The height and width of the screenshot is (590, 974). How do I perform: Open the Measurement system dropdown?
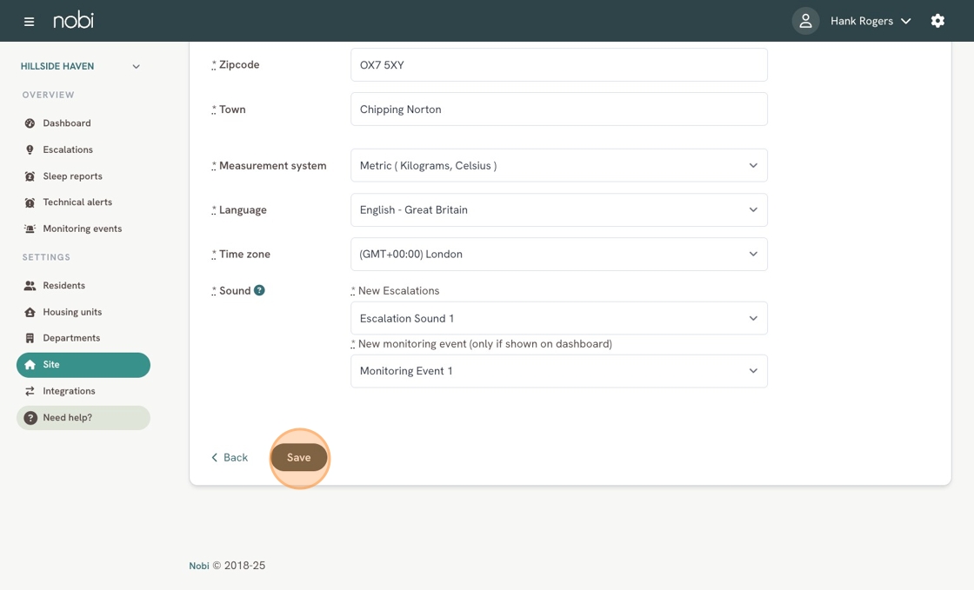[558, 166]
